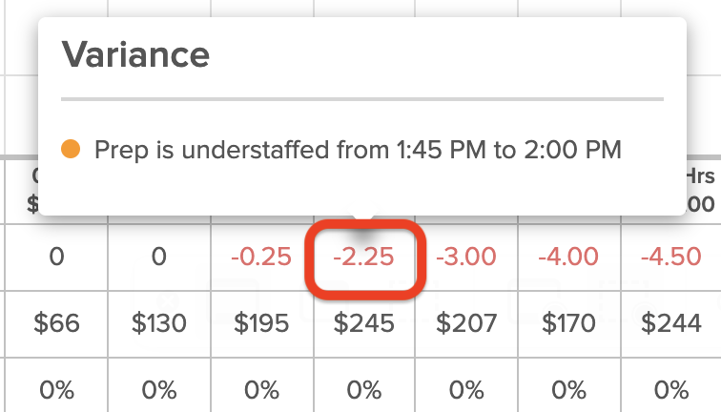Viewport: 721px width, 412px height.
Task: Select the -3.00 variance cell
Action: (x=466, y=257)
